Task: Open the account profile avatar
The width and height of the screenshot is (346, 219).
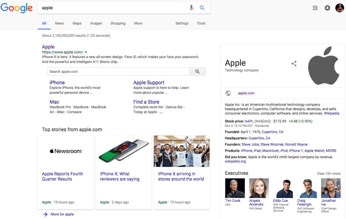Action: 340,8
